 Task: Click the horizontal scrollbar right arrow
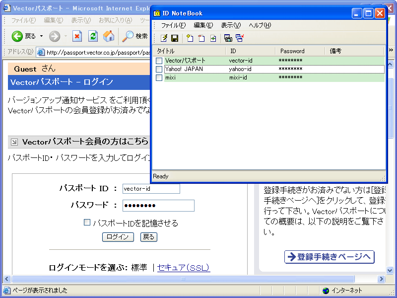[381, 279]
